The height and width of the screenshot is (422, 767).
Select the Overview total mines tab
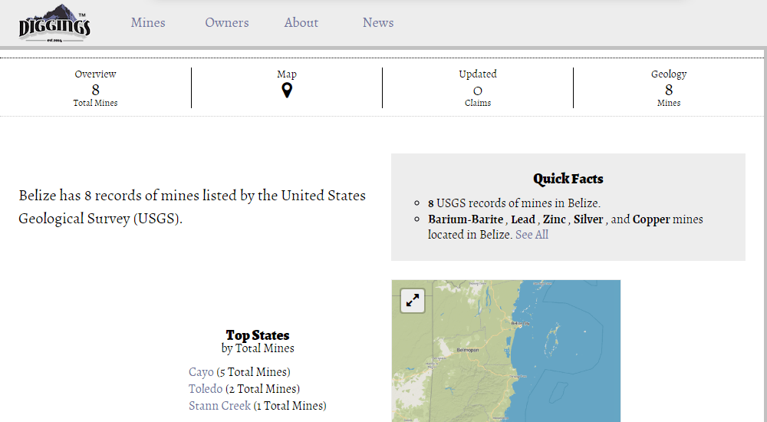[x=95, y=88]
